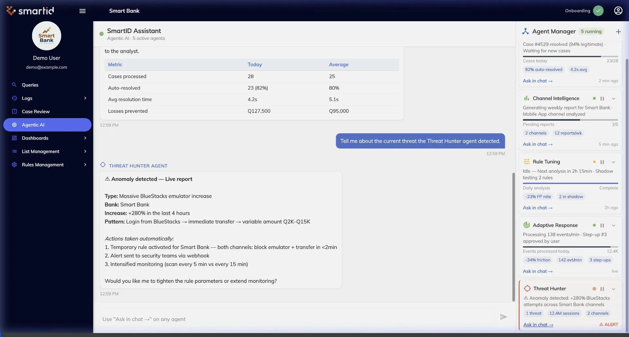629x337 pixels.
Task: Add a new agent with plus icon
Action: (x=618, y=32)
